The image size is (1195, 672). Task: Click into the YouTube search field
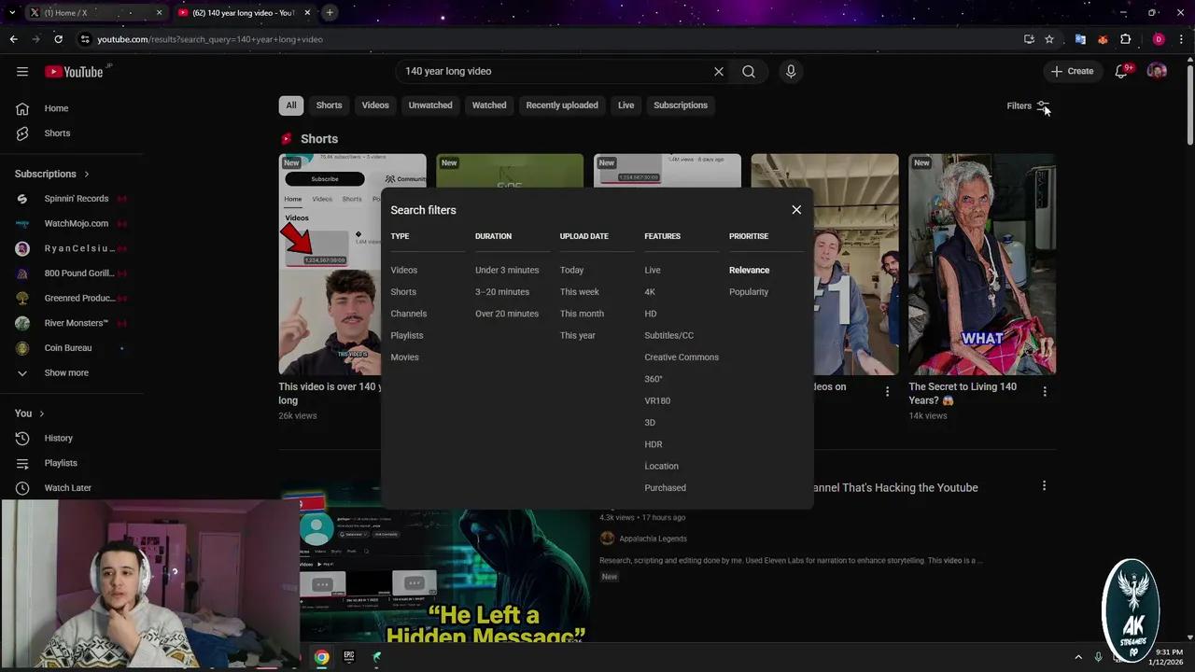[x=551, y=72]
